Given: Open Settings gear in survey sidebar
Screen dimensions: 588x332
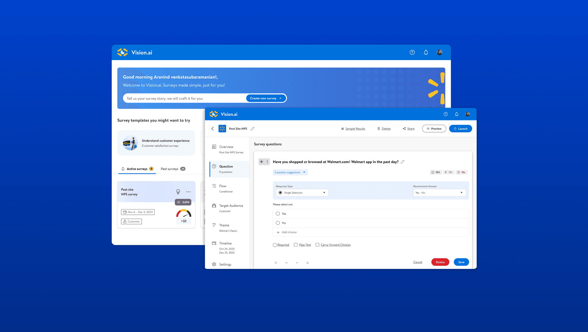Looking at the screenshot, I should [214, 264].
